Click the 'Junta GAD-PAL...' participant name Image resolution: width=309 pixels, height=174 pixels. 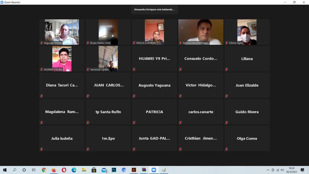pos(154,138)
